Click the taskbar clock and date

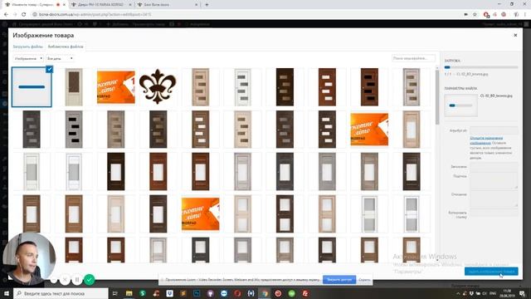point(507,293)
